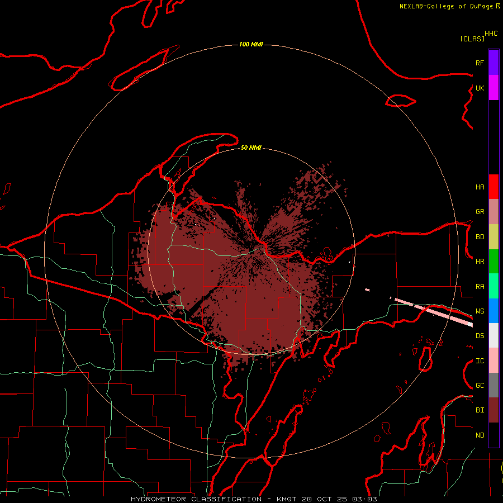Click the 'BD' legend label
The image size is (503, 503).
click(480, 237)
